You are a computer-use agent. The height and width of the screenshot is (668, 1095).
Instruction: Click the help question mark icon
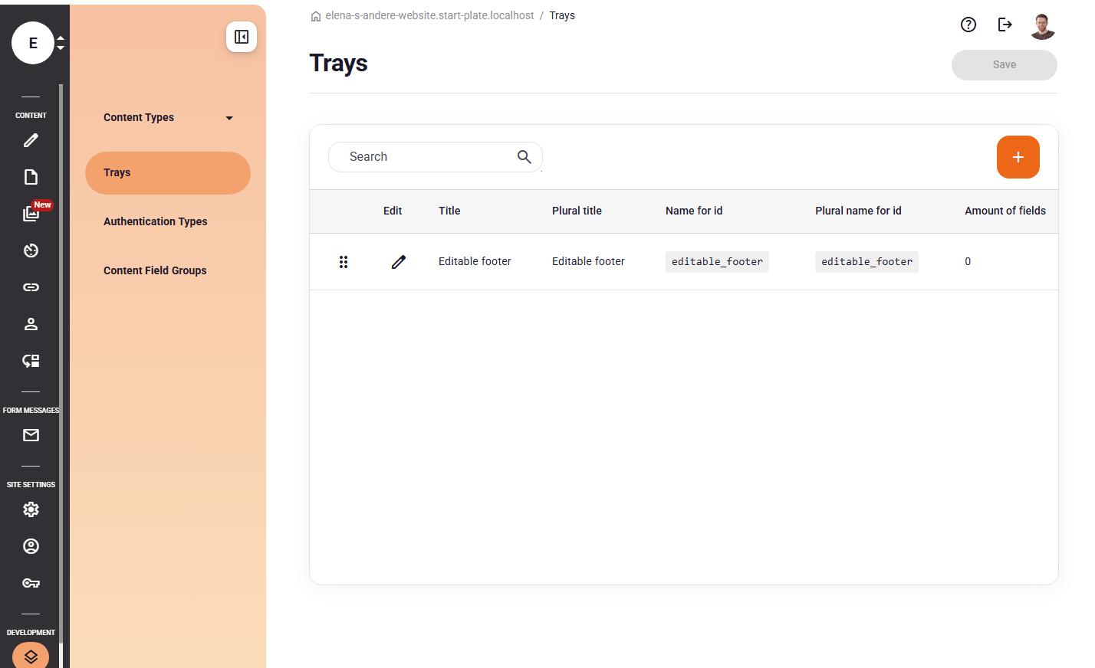(x=968, y=25)
